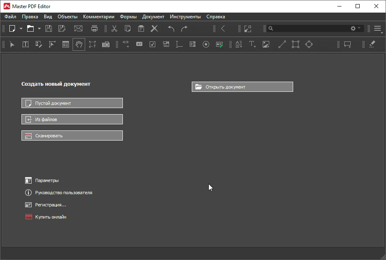386x260 pixels.
Task: Select the Ellipse drawing tool
Action: click(309, 44)
